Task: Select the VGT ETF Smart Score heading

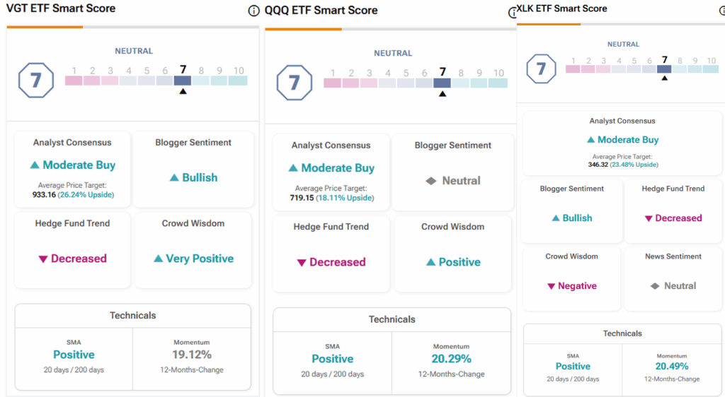Action: pos(61,8)
